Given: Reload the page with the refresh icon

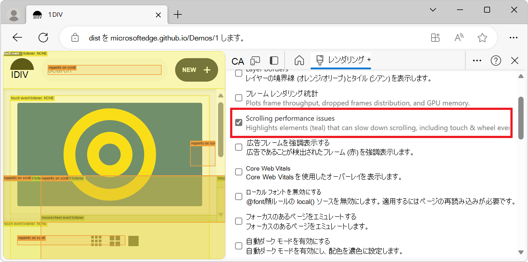Looking at the screenshot, I should [43, 37].
